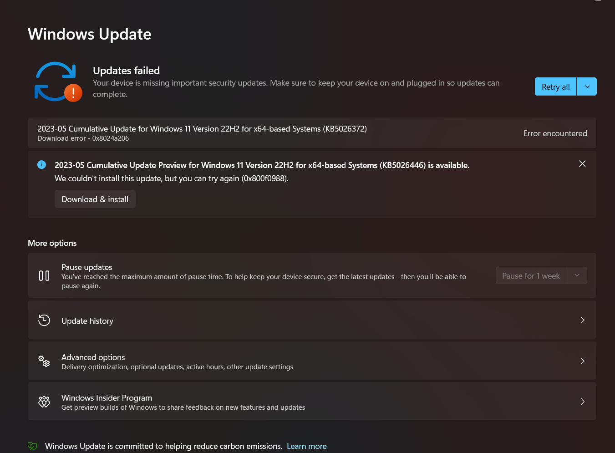Image resolution: width=615 pixels, height=453 pixels.
Task: Select the Windows Insider Program row title
Action: pyautogui.click(x=107, y=398)
